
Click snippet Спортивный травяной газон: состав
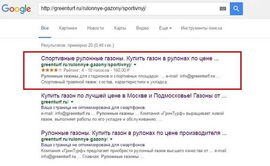104,82
